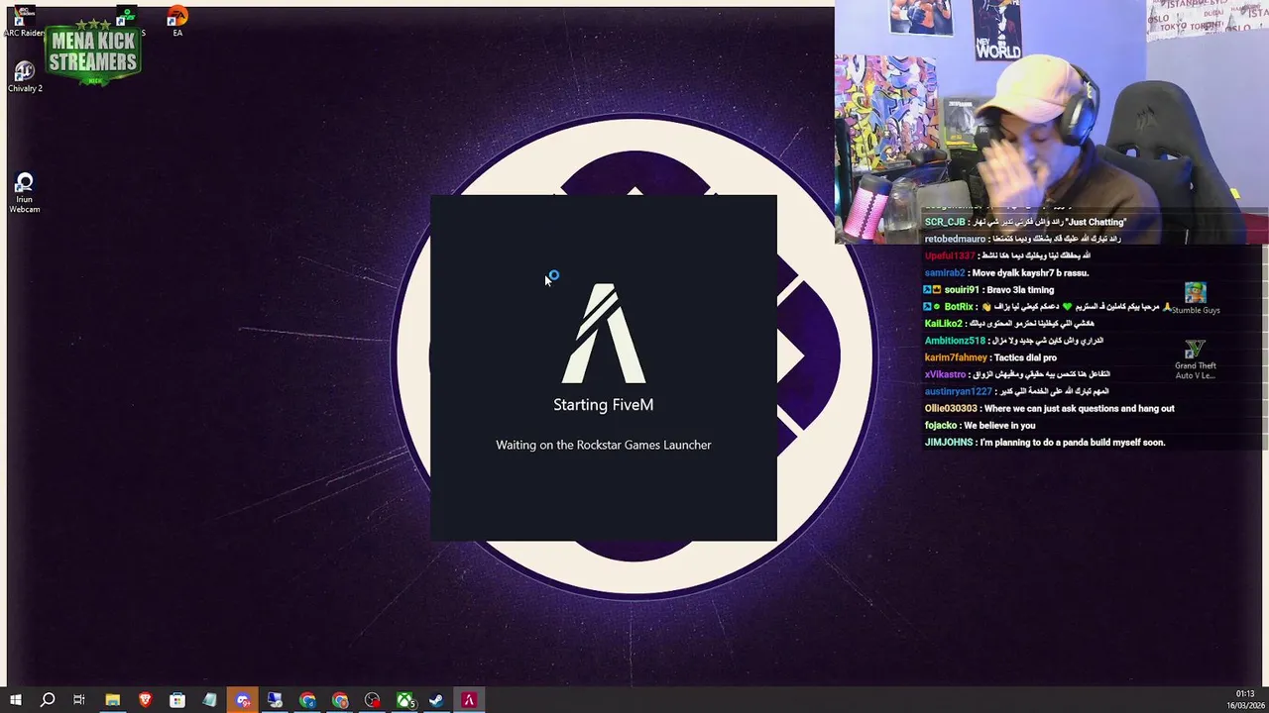Click the 'Starting FiveM' text
The width and height of the screenshot is (1269, 713).
point(603,405)
